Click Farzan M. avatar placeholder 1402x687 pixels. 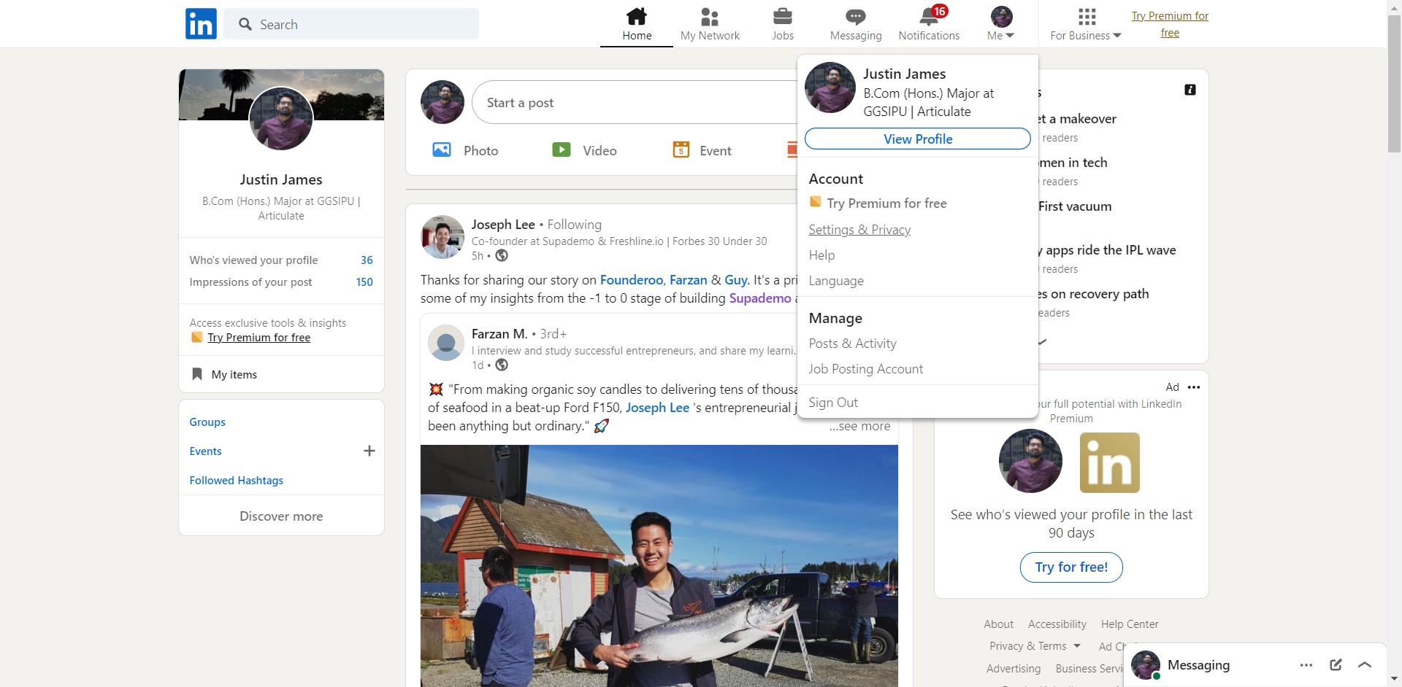click(446, 343)
